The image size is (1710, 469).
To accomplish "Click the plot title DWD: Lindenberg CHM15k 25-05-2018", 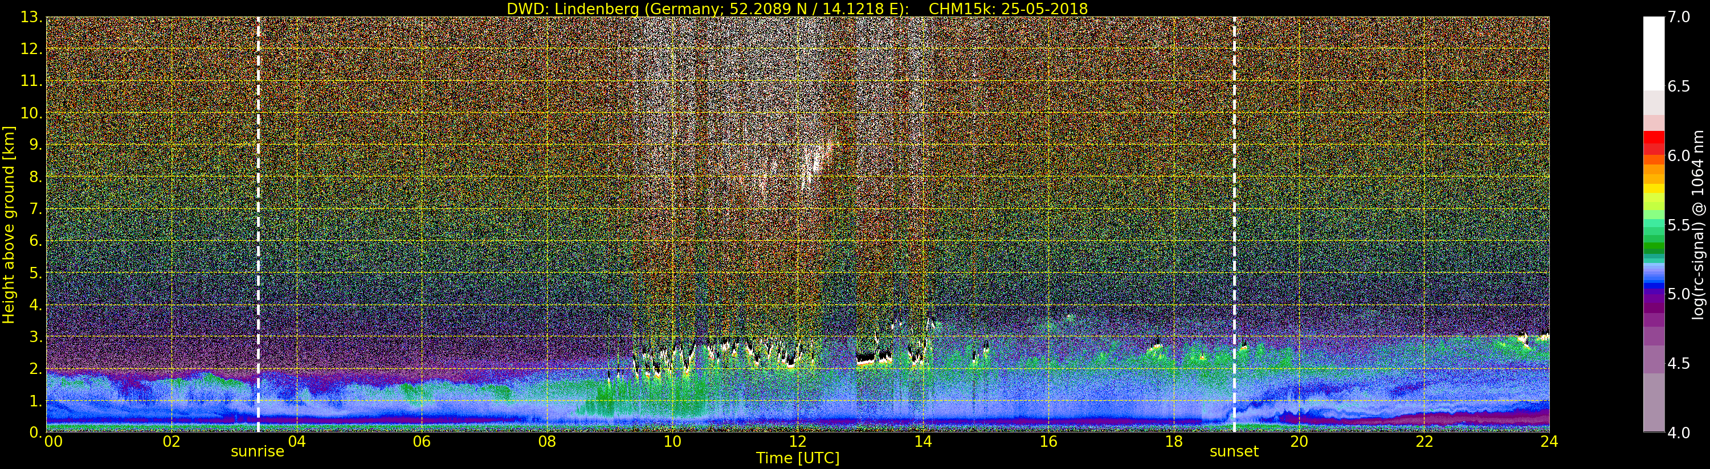I will pos(797,9).
